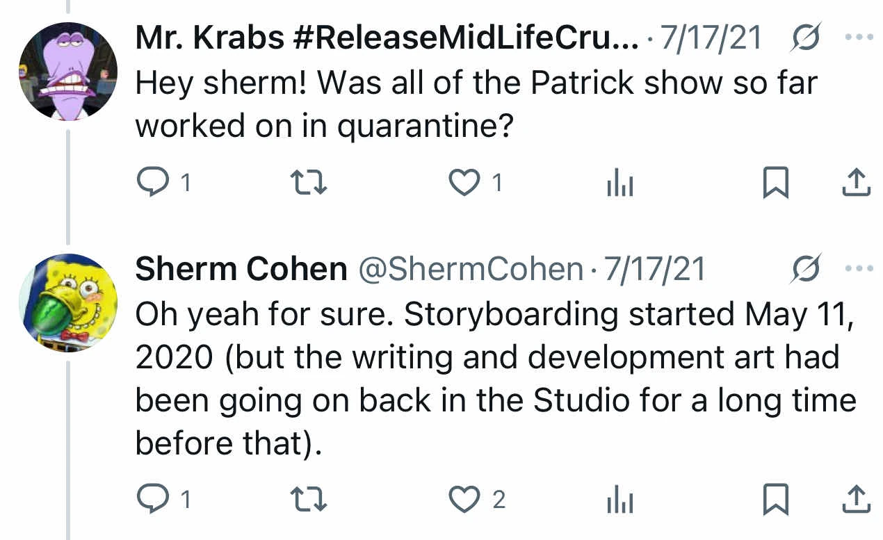Open Grok icon on Sherm Cohen's tweet
The image size is (883, 540).
click(x=807, y=270)
